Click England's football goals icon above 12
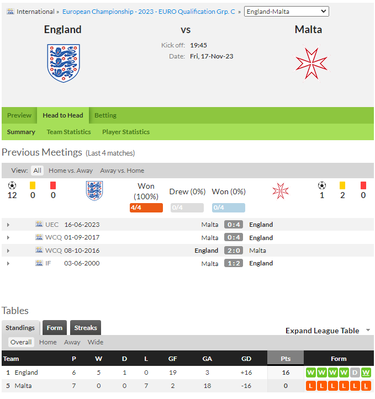The width and height of the screenshot is (375, 399). (12, 185)
